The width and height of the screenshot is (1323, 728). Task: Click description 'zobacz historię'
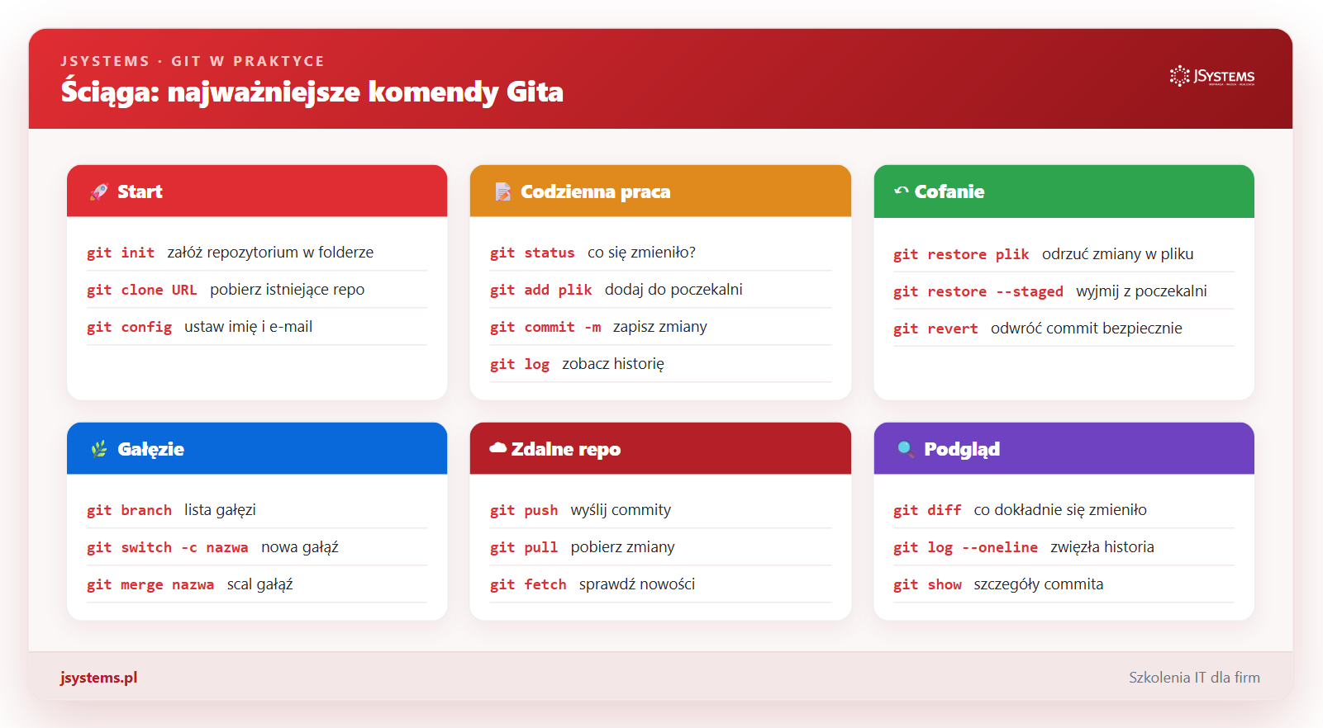click(613, 364)
